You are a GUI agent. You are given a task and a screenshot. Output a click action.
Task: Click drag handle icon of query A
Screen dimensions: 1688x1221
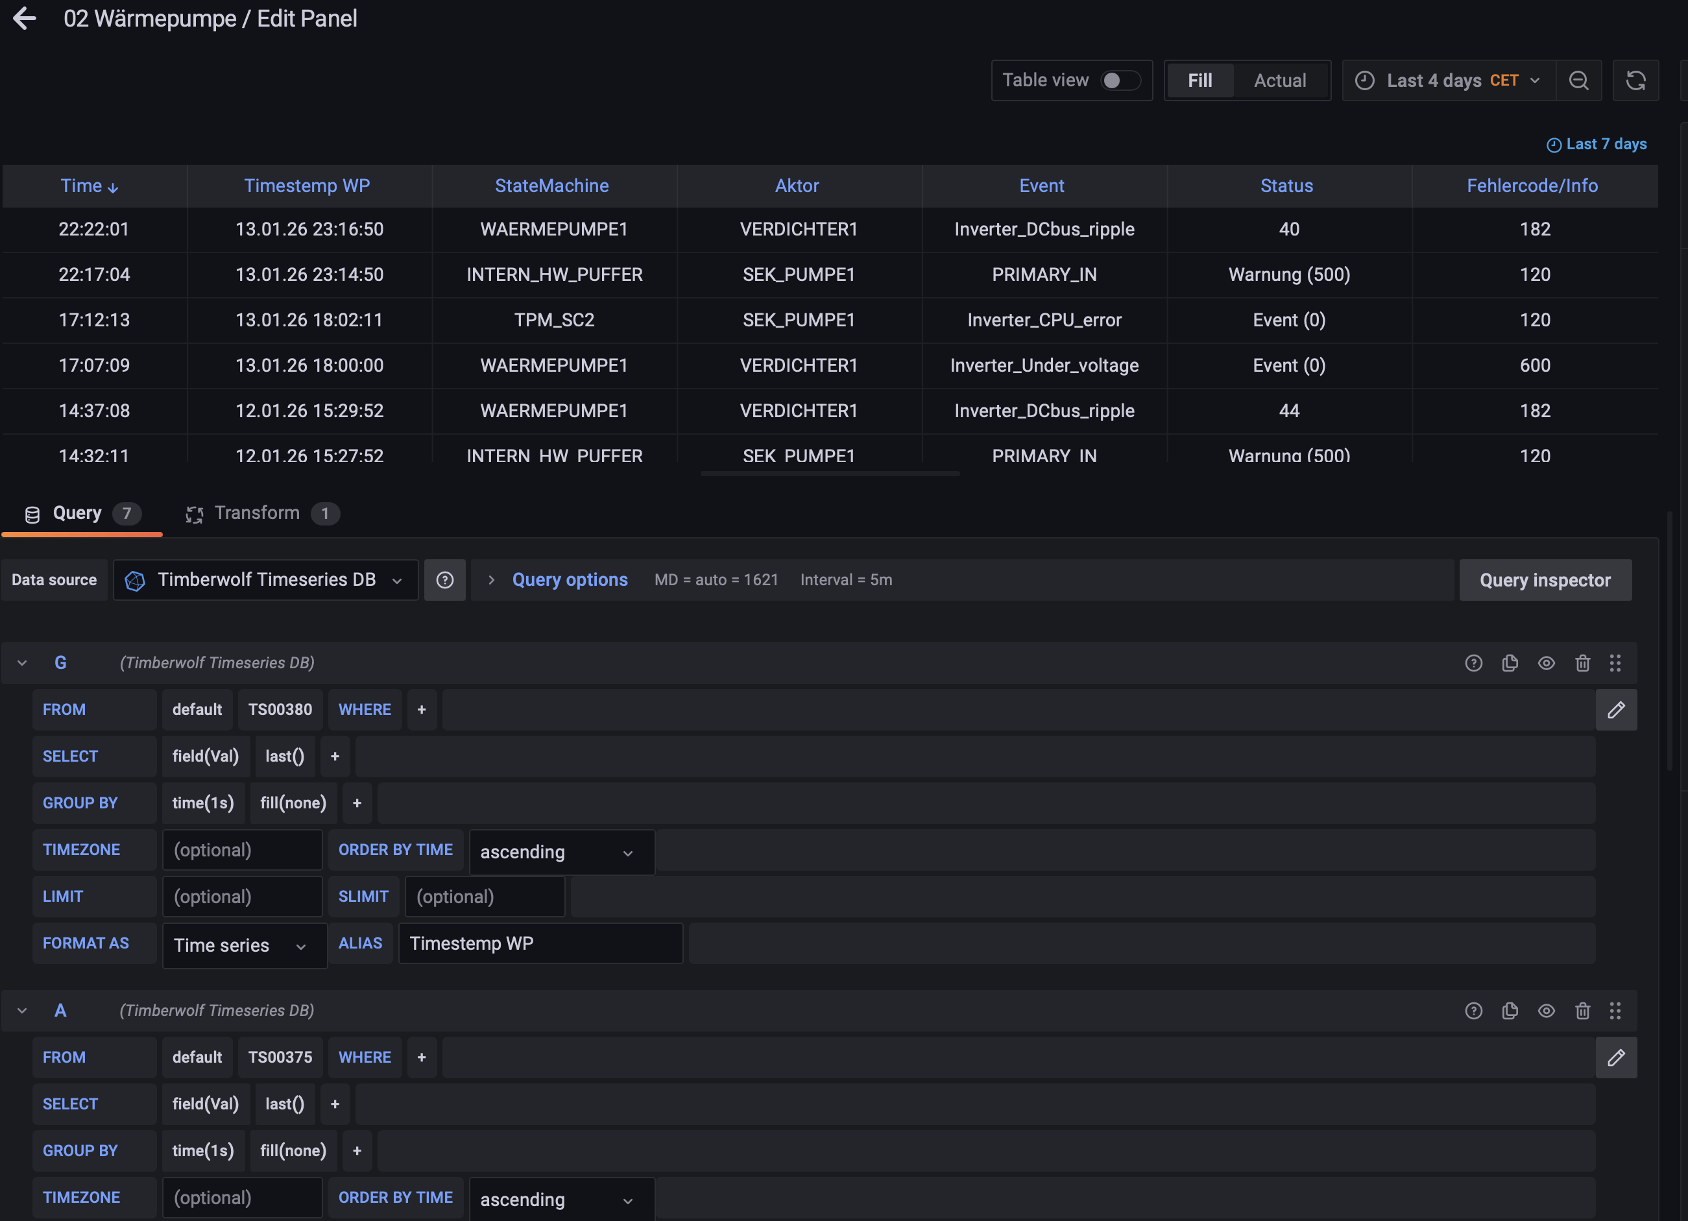click(1614, 1010)
